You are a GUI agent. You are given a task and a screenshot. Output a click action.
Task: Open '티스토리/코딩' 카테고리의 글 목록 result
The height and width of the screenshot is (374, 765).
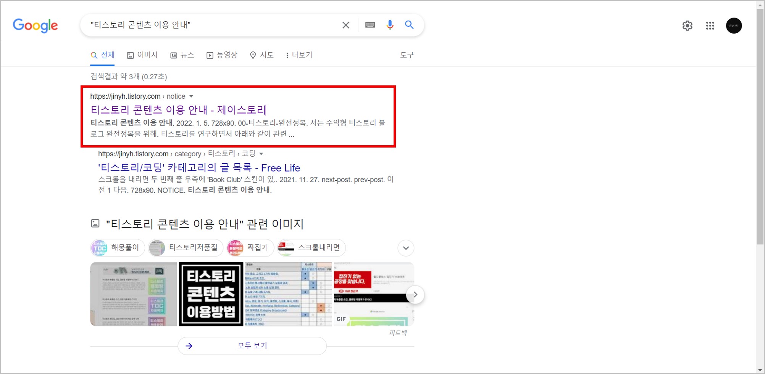click(199, 168)
